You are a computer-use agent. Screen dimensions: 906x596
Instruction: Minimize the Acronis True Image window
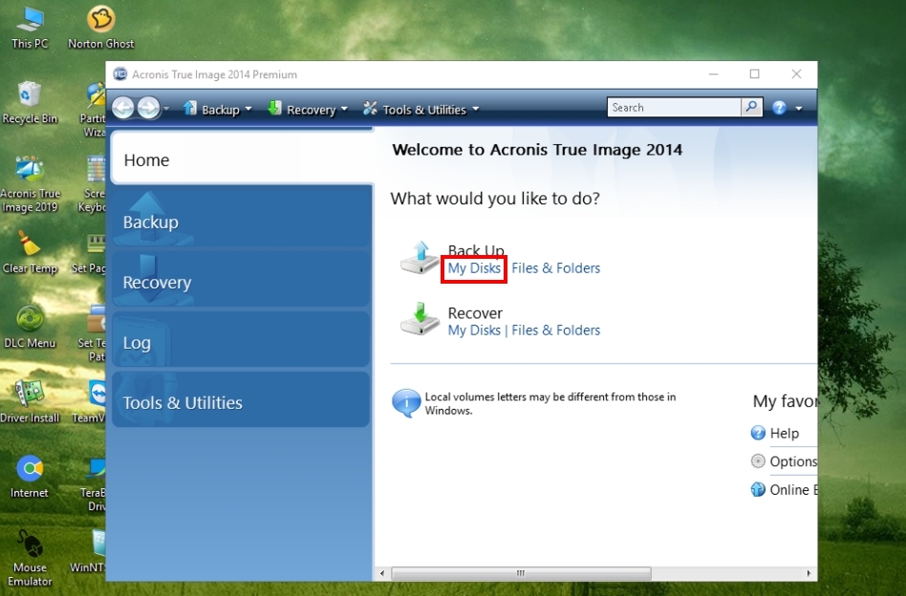(714, 74)
